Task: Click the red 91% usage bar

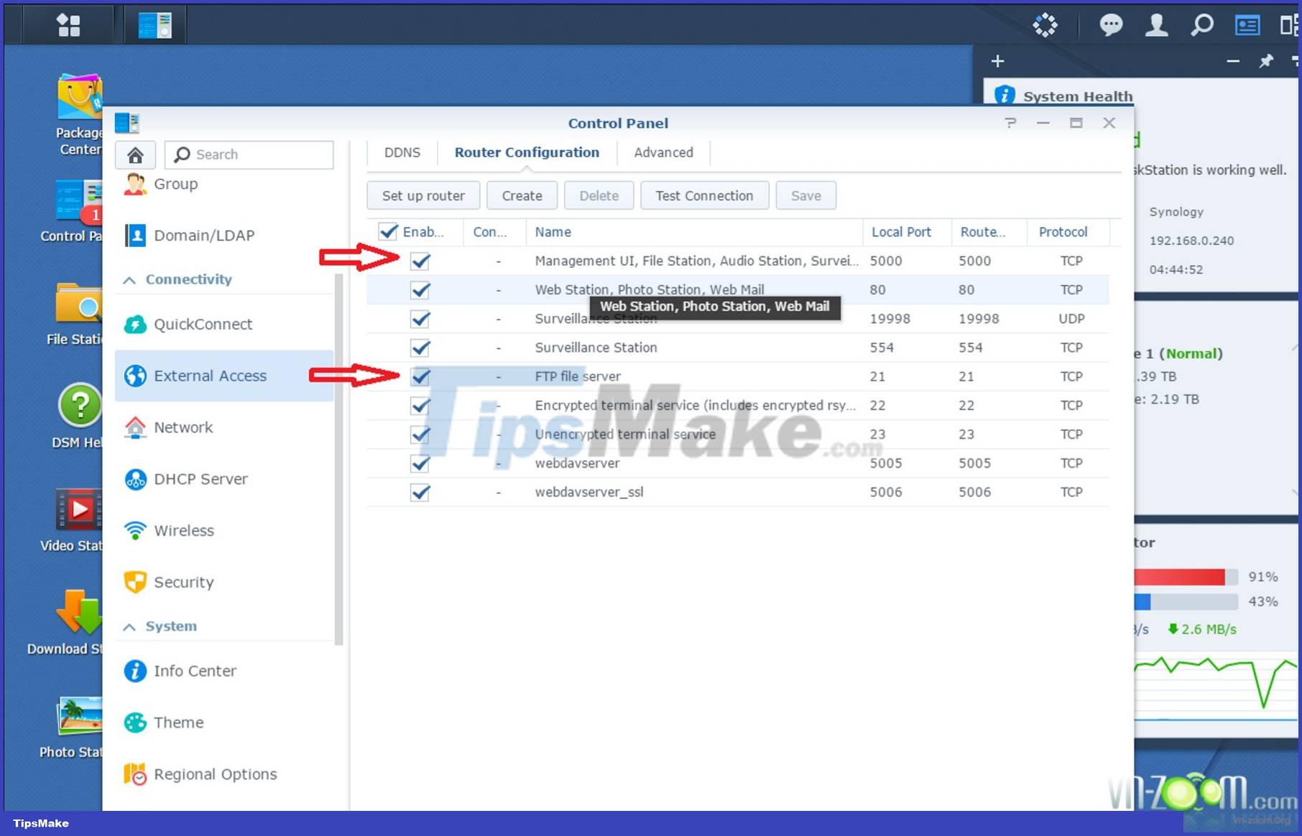Action: [1178, 576]
